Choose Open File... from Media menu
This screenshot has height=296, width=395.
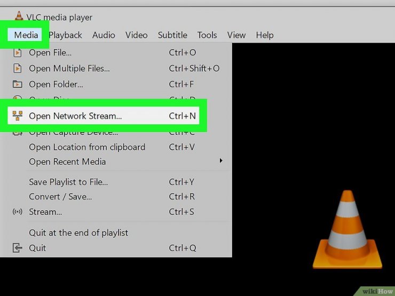[116, 53]
